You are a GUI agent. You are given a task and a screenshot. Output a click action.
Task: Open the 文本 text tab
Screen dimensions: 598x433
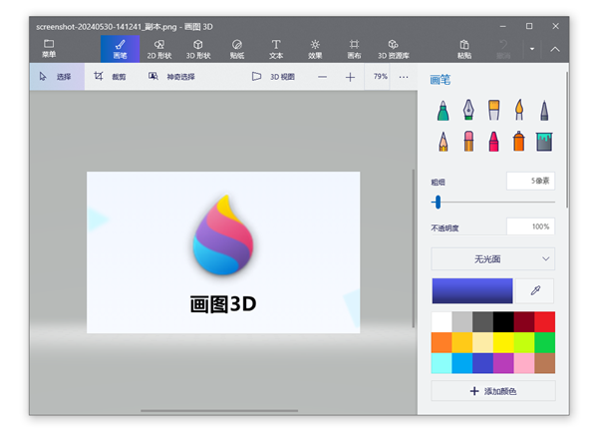[276, 49]
